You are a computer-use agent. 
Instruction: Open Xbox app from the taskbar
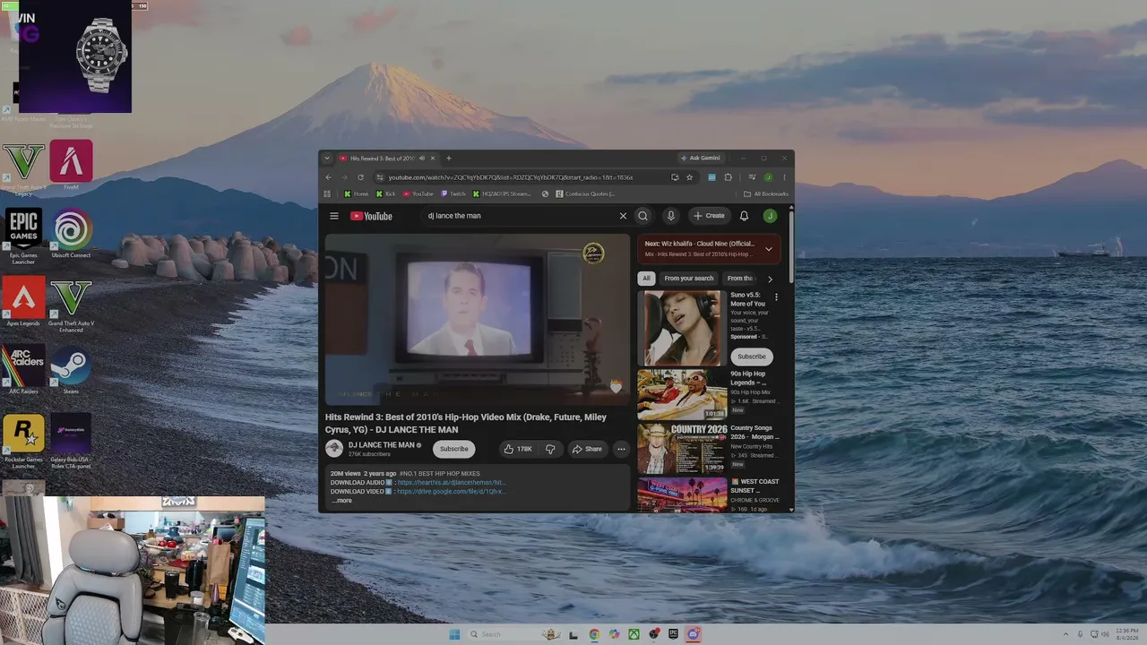coord(634,634)
